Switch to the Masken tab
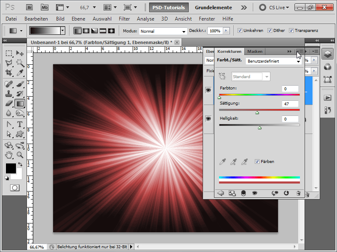Image resolution: width=337 pixels, height=252 pixels. [255, 51]
